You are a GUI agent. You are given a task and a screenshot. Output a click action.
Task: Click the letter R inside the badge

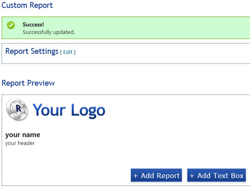coord(18,109)
